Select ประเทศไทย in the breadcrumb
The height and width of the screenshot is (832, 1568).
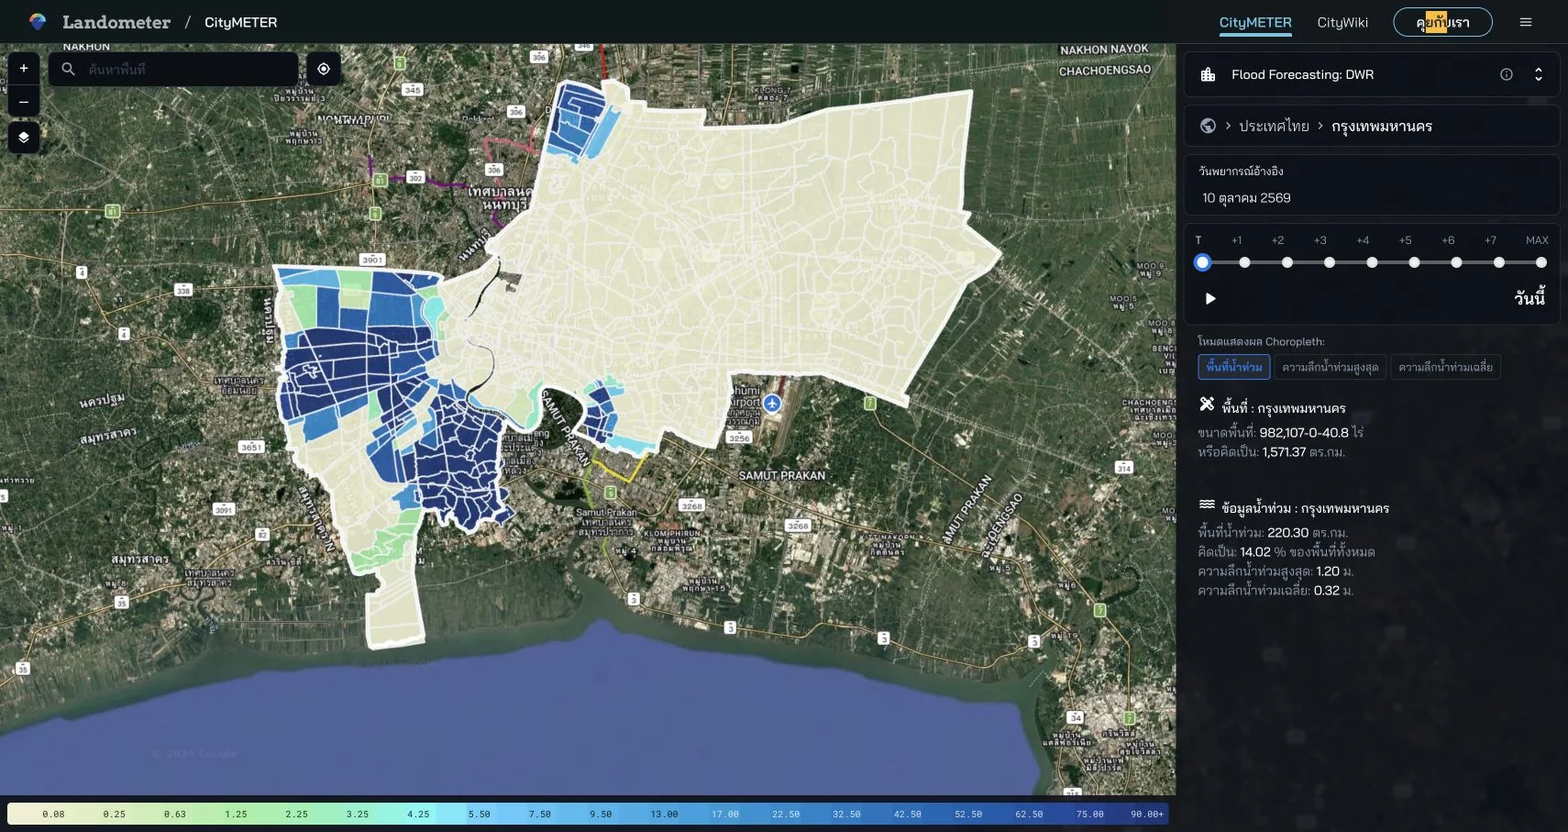[1275, 126]
